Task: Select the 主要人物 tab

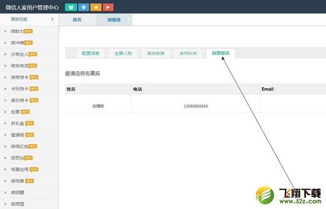Action: (123, 53)
